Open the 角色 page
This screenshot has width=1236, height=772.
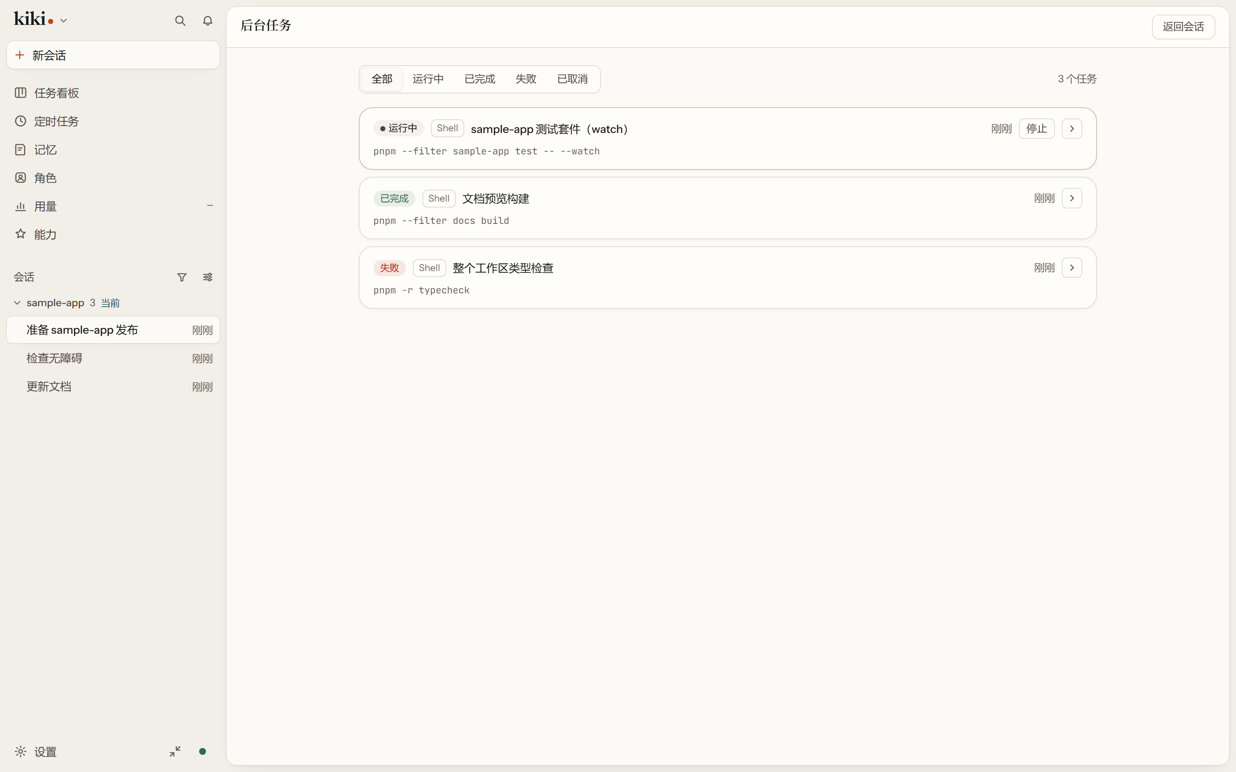click(113, 178)
